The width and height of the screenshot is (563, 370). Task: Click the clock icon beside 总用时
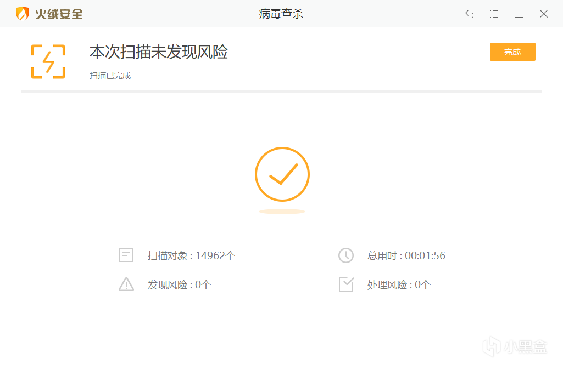coord(346,255)
